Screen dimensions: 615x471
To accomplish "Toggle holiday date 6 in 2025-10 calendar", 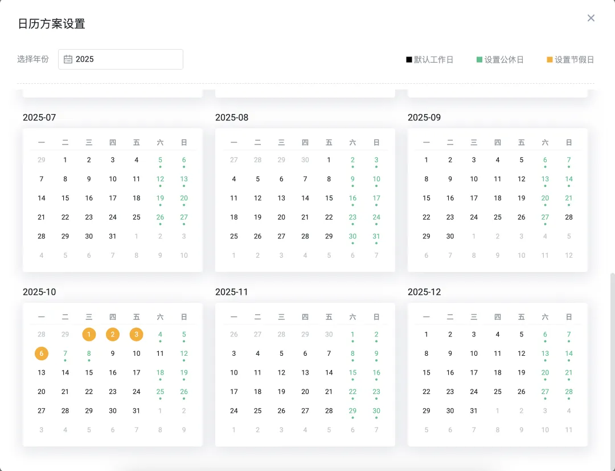I will [x=42, y=354].
